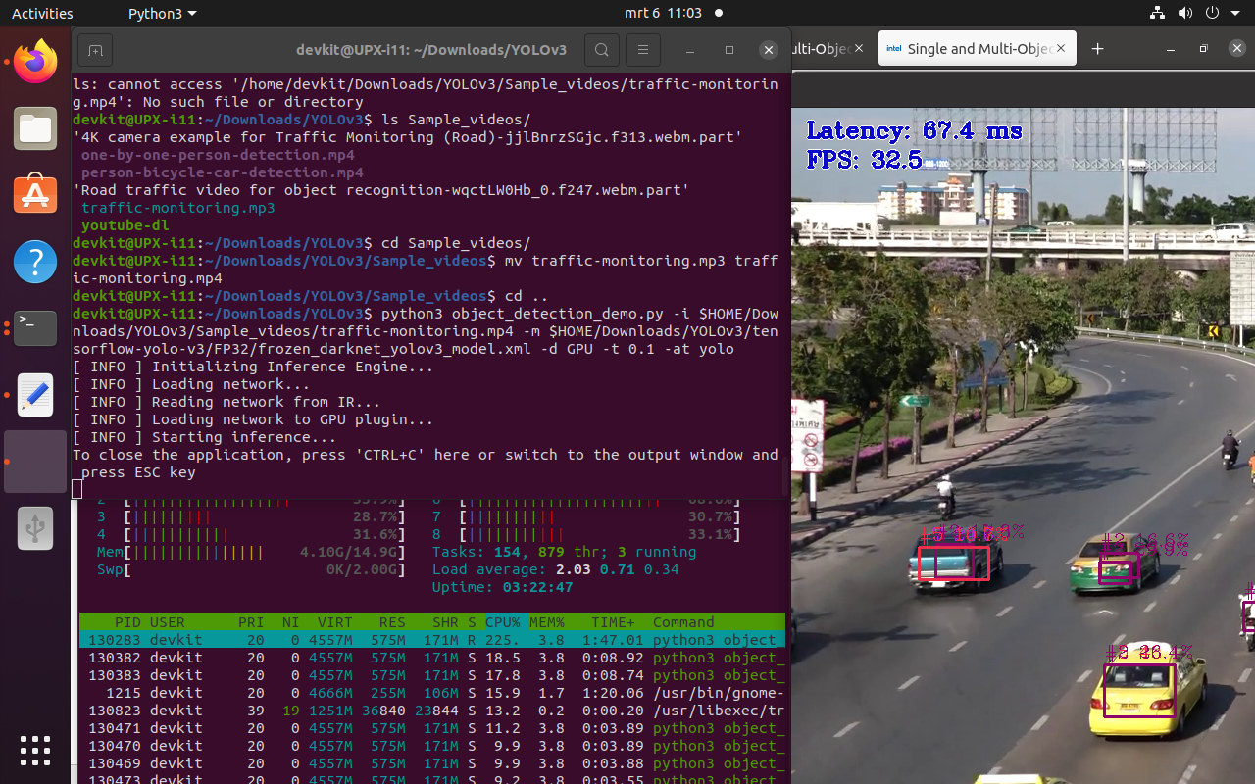Switch to Terminal via dock icon
The image size is (1255, 784).
[x=35, y=328]
